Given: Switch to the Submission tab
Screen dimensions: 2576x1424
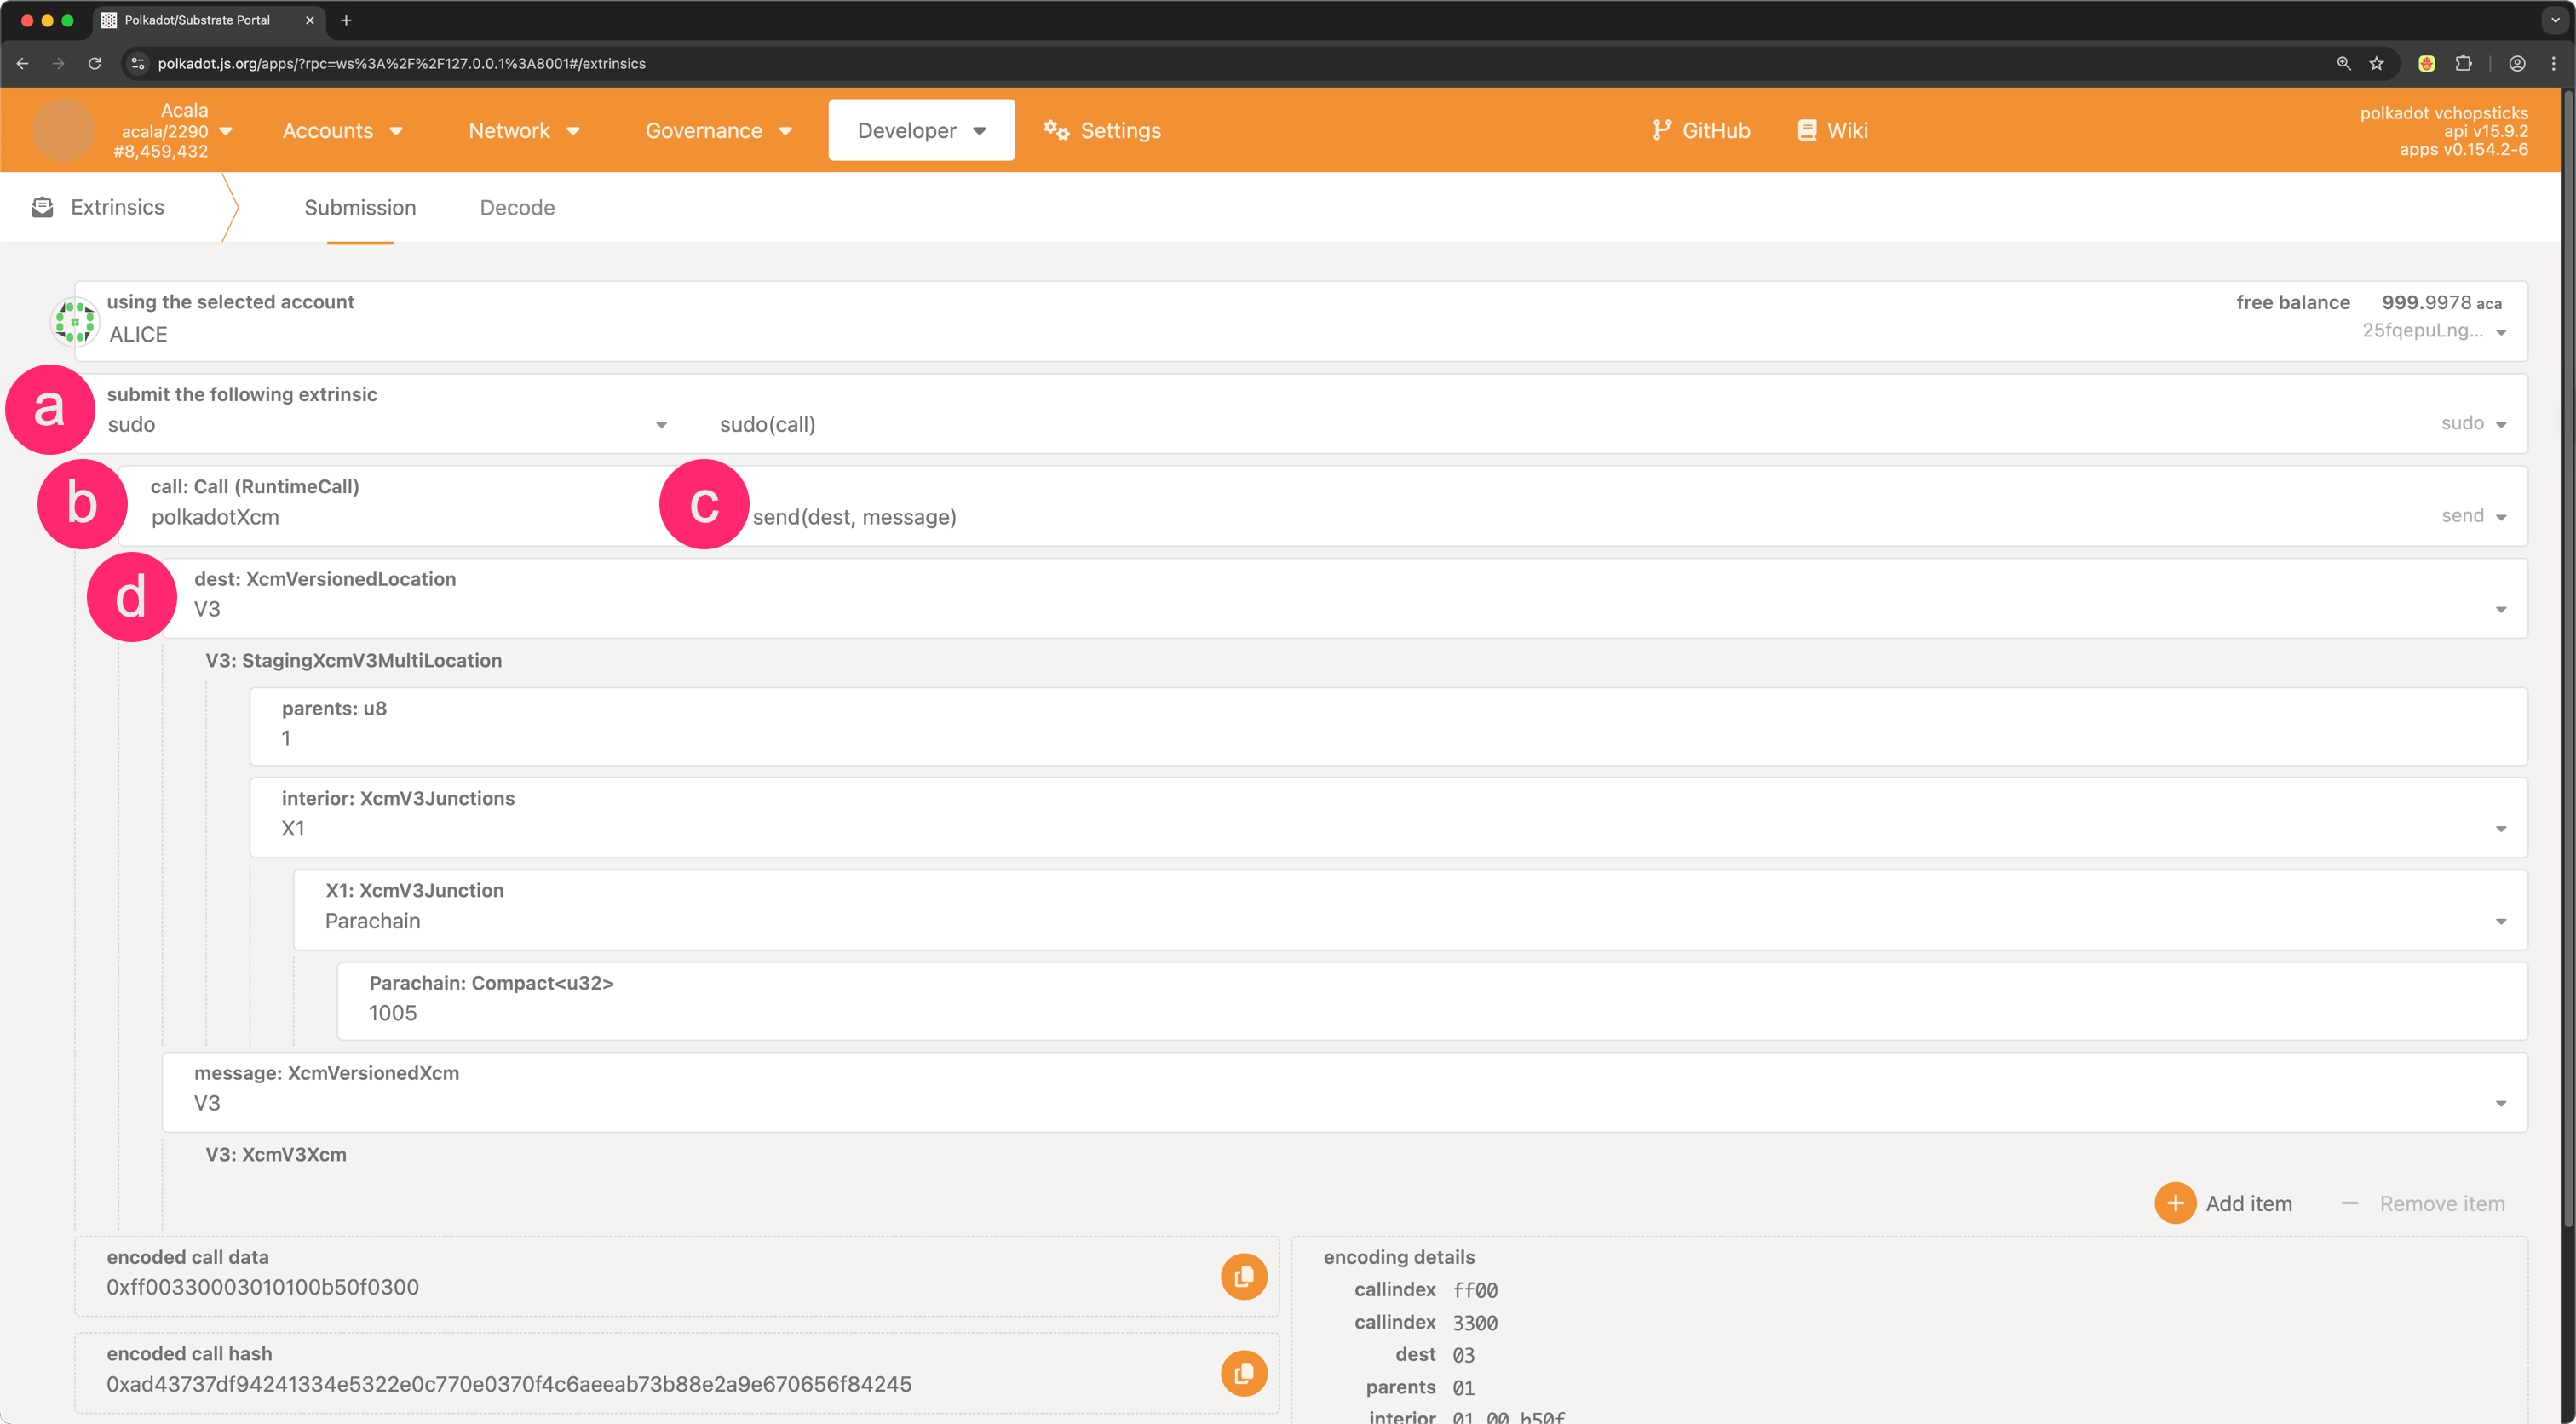Looking at the screenshot, I should pyautogui.click(x=360, y=207).
